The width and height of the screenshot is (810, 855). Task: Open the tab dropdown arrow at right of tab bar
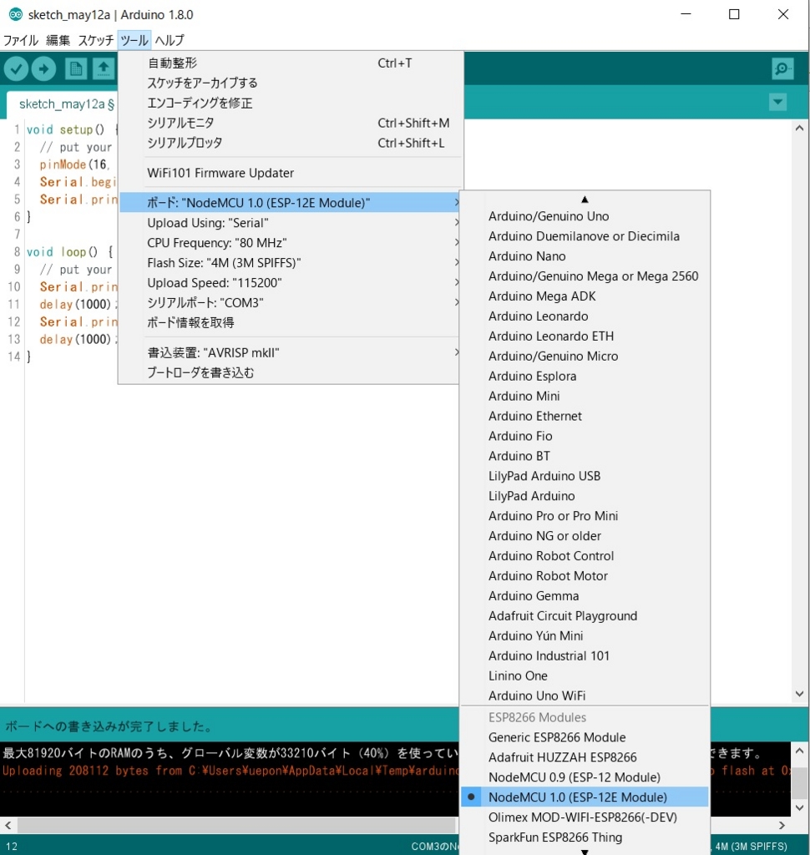point(777,101)
